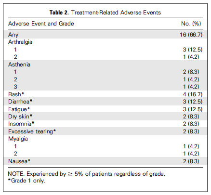Viewport: 211px width, 195px height.
Task: Click the 16 (66.7) value
Action: point(191,35)
